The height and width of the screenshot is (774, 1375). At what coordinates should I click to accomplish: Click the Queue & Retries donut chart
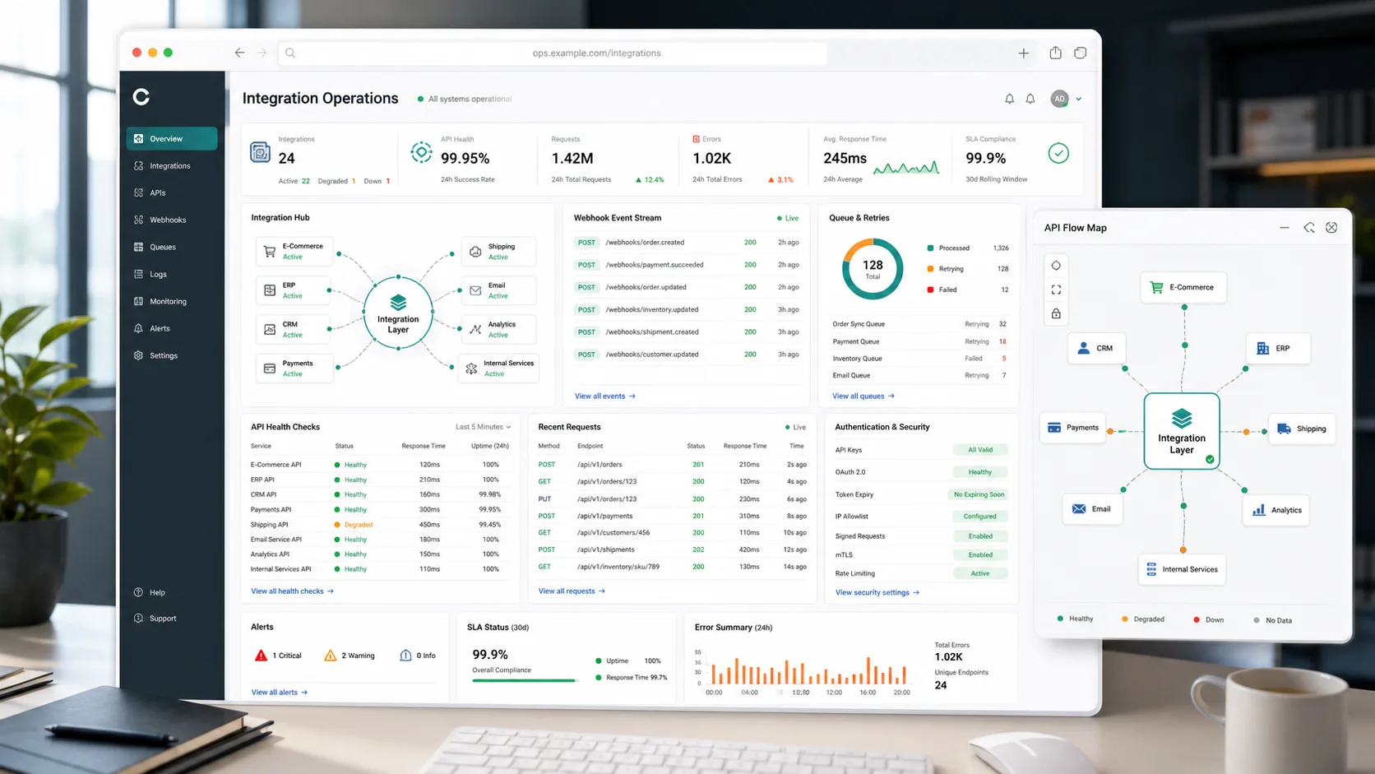click(x=873, y=269)
